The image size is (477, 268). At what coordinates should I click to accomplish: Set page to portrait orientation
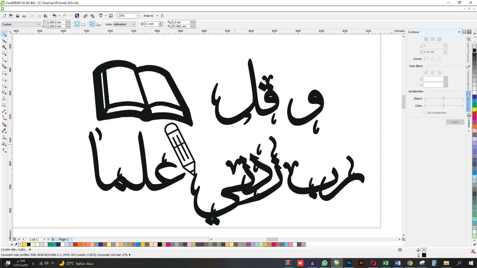coord(77,24)
